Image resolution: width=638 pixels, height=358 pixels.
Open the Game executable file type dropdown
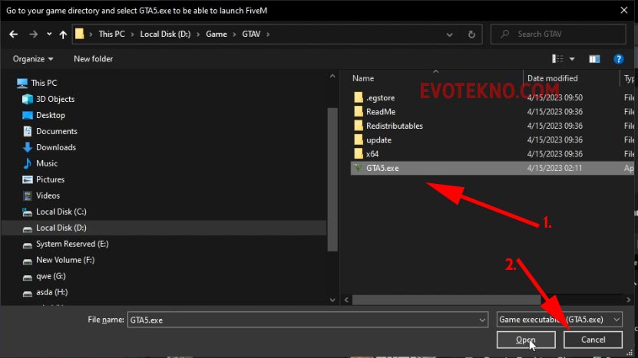point(560,319)
